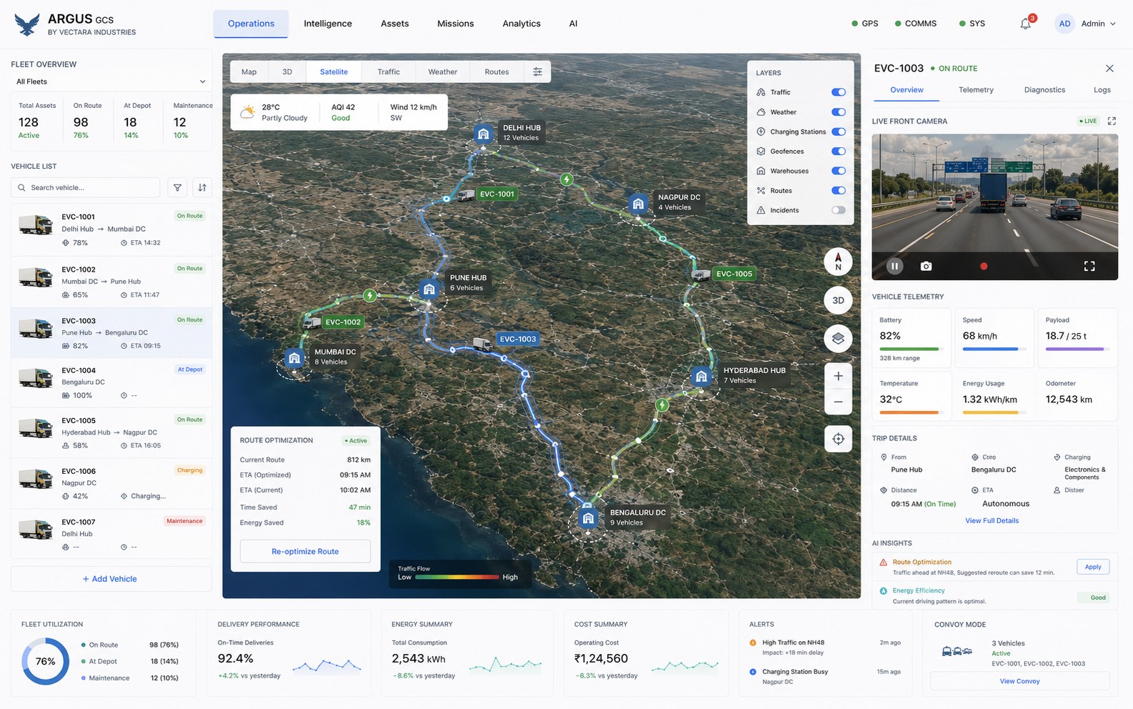Click the vehicle list filter icon
This screenshot has height=709, width=1133.
click(177, 187)
